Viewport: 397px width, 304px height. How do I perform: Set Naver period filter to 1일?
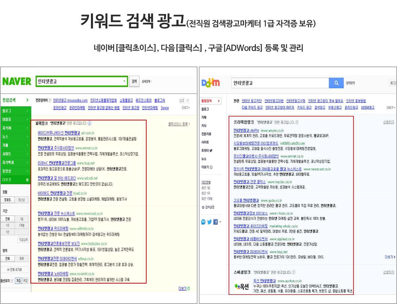pyautogui.click(x=22, y=219)
